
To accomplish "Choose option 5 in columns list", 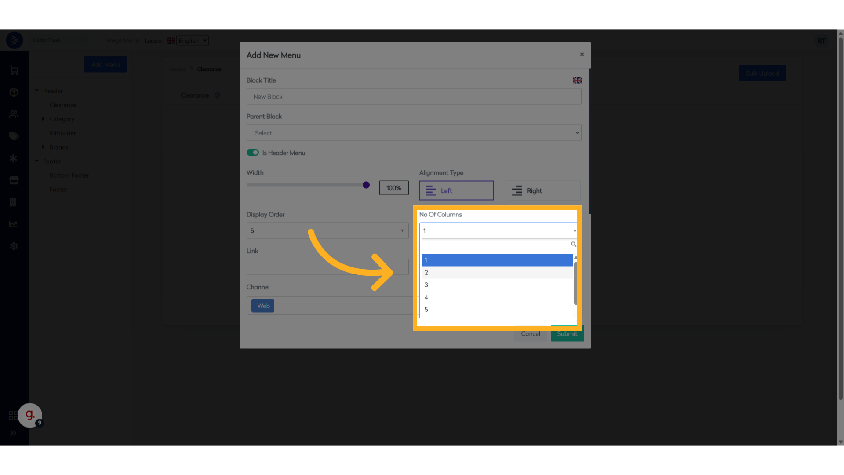I will coord(497,310).
